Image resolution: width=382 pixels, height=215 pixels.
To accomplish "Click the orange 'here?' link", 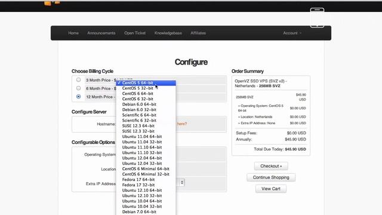I will pyautogui.click(x=181, y=124).
